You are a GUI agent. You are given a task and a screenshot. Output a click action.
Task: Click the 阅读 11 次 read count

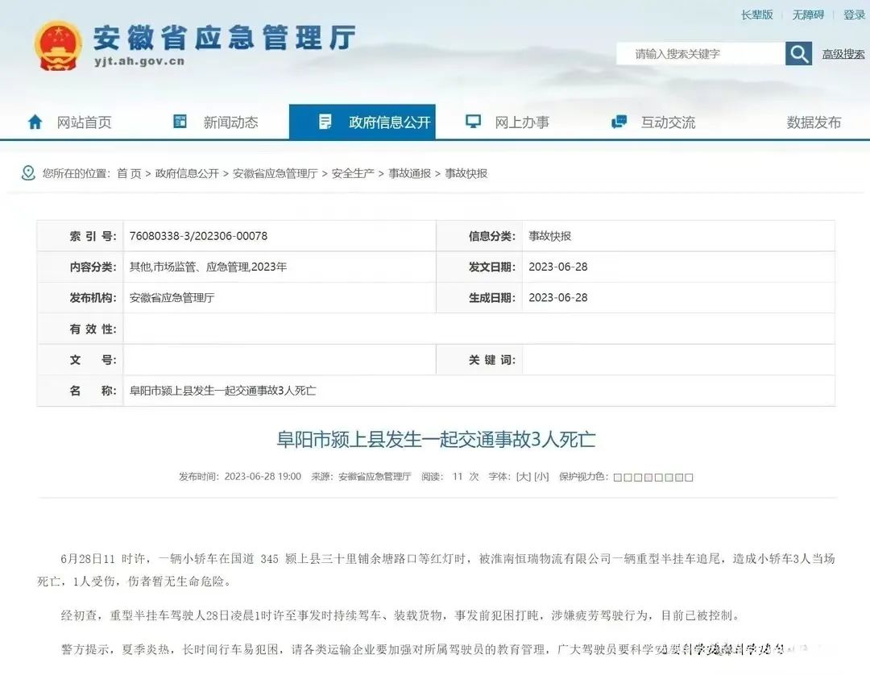tap(449, 476)
